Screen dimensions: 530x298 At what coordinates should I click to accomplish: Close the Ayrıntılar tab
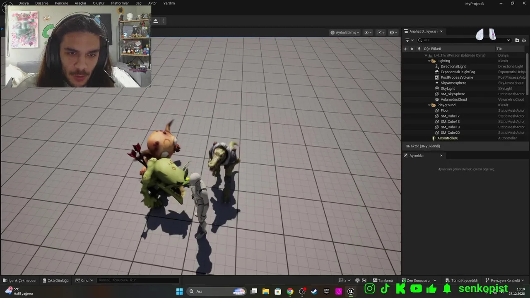pos(441,156)
